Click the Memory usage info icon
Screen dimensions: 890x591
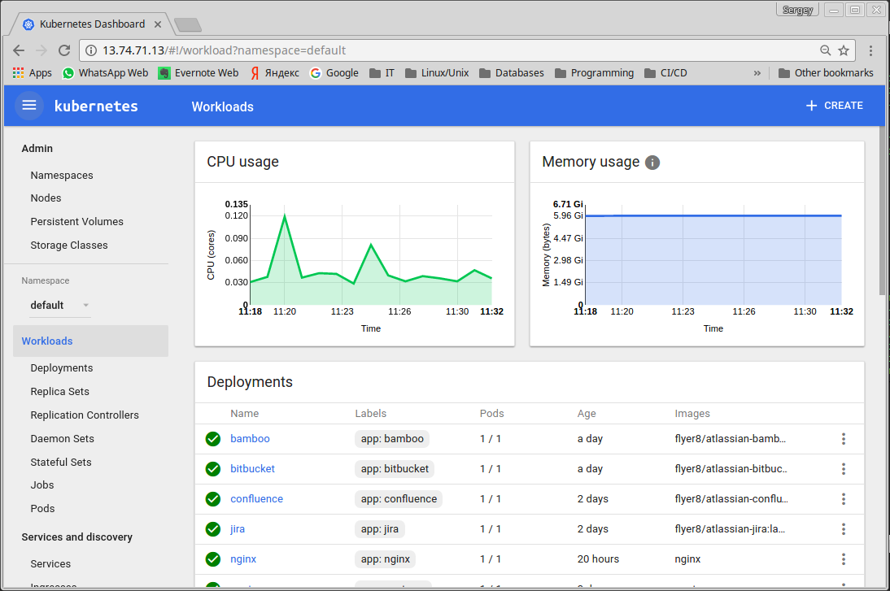(652, 162)
